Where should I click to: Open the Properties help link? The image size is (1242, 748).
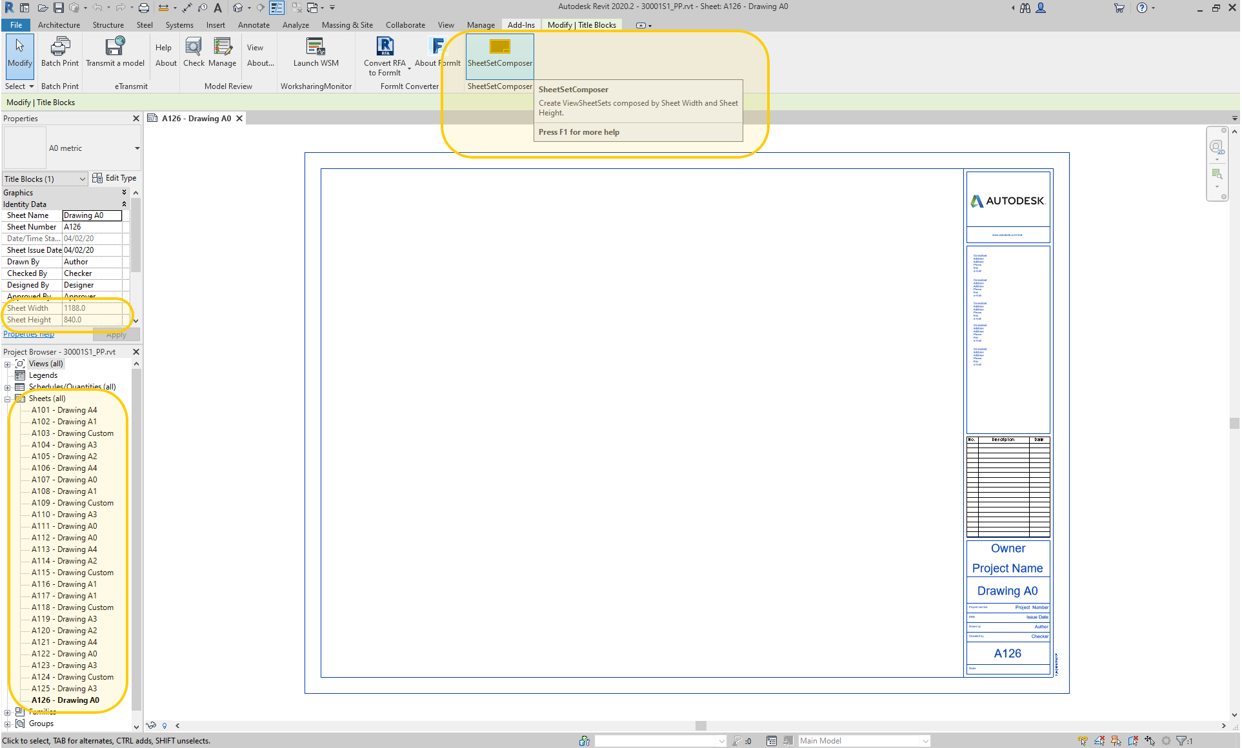[x=28, y=334]
